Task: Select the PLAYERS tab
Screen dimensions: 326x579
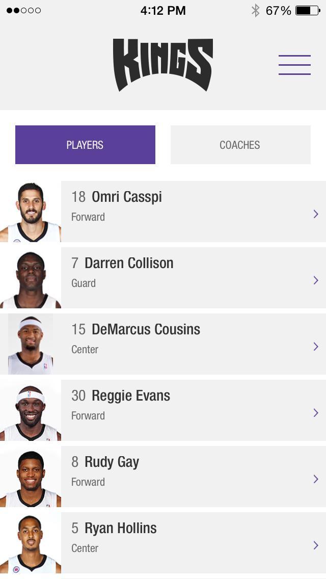Action: [x=85, y=145]
